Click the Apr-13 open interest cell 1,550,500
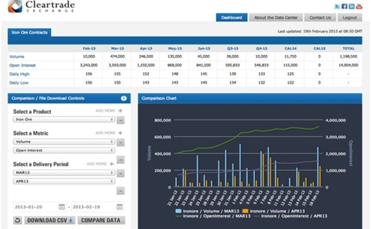This screenshot has width=371, height=229. point(146,65)
